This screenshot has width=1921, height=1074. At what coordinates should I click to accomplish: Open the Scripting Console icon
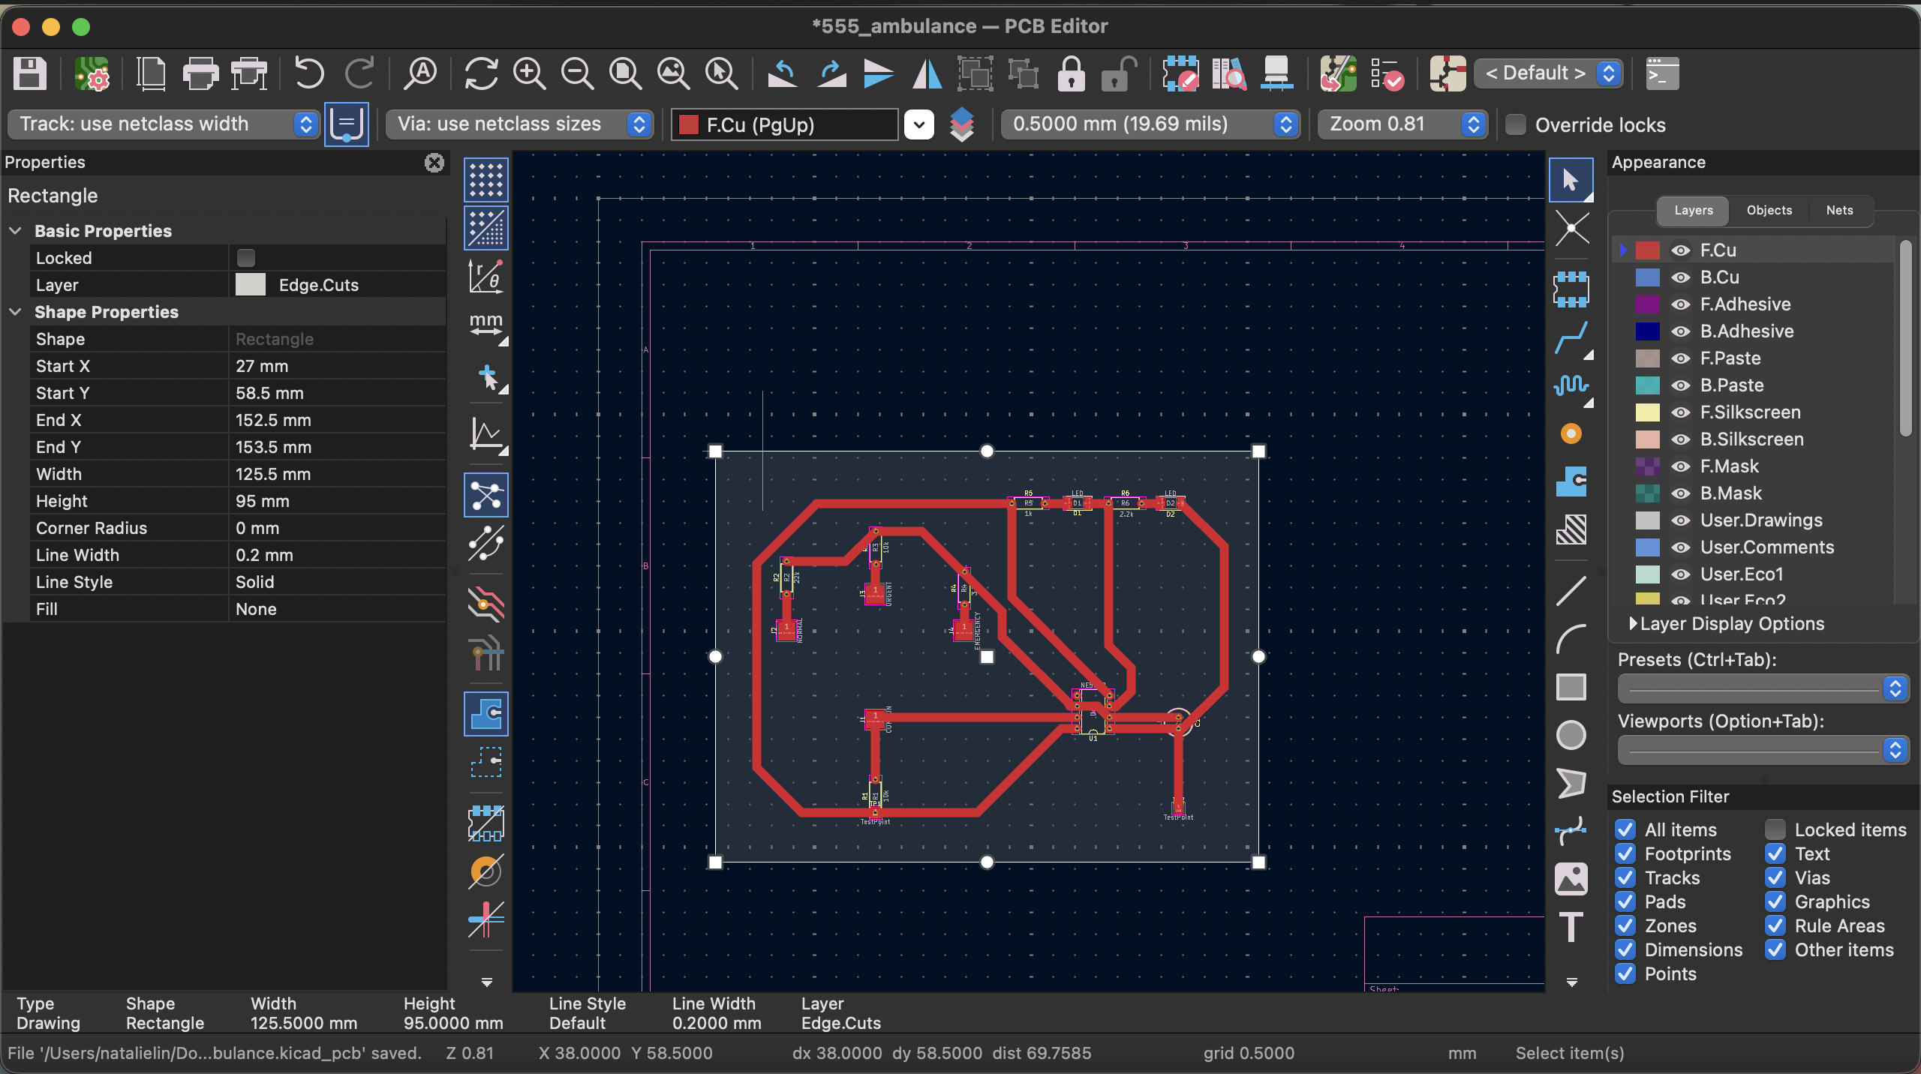[1662, 74]
